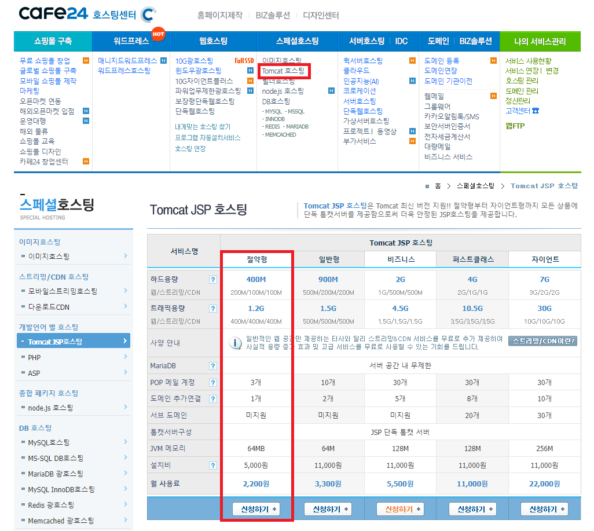Click the N badge next to 인공지능(AI)
Viewport: 594px width, 531px height.
(413, 80)
